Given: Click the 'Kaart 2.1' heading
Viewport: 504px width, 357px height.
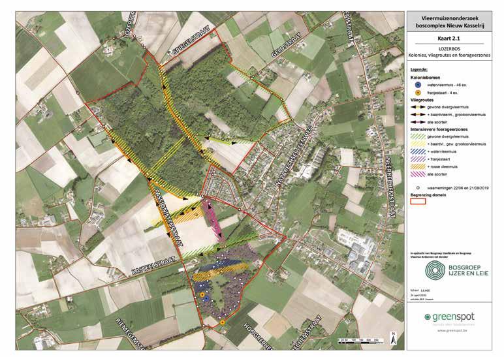Looking at the screenshot, I should click(x=449, y=39).
